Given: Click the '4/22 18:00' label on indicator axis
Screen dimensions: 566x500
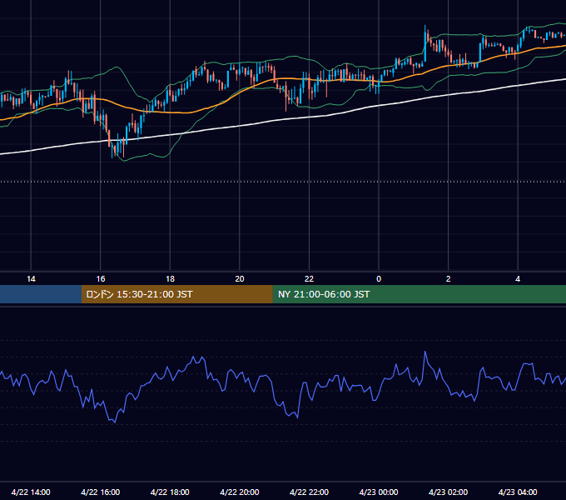Looking at the screenshot, I should pyautogui.click(x=170, y=492).
